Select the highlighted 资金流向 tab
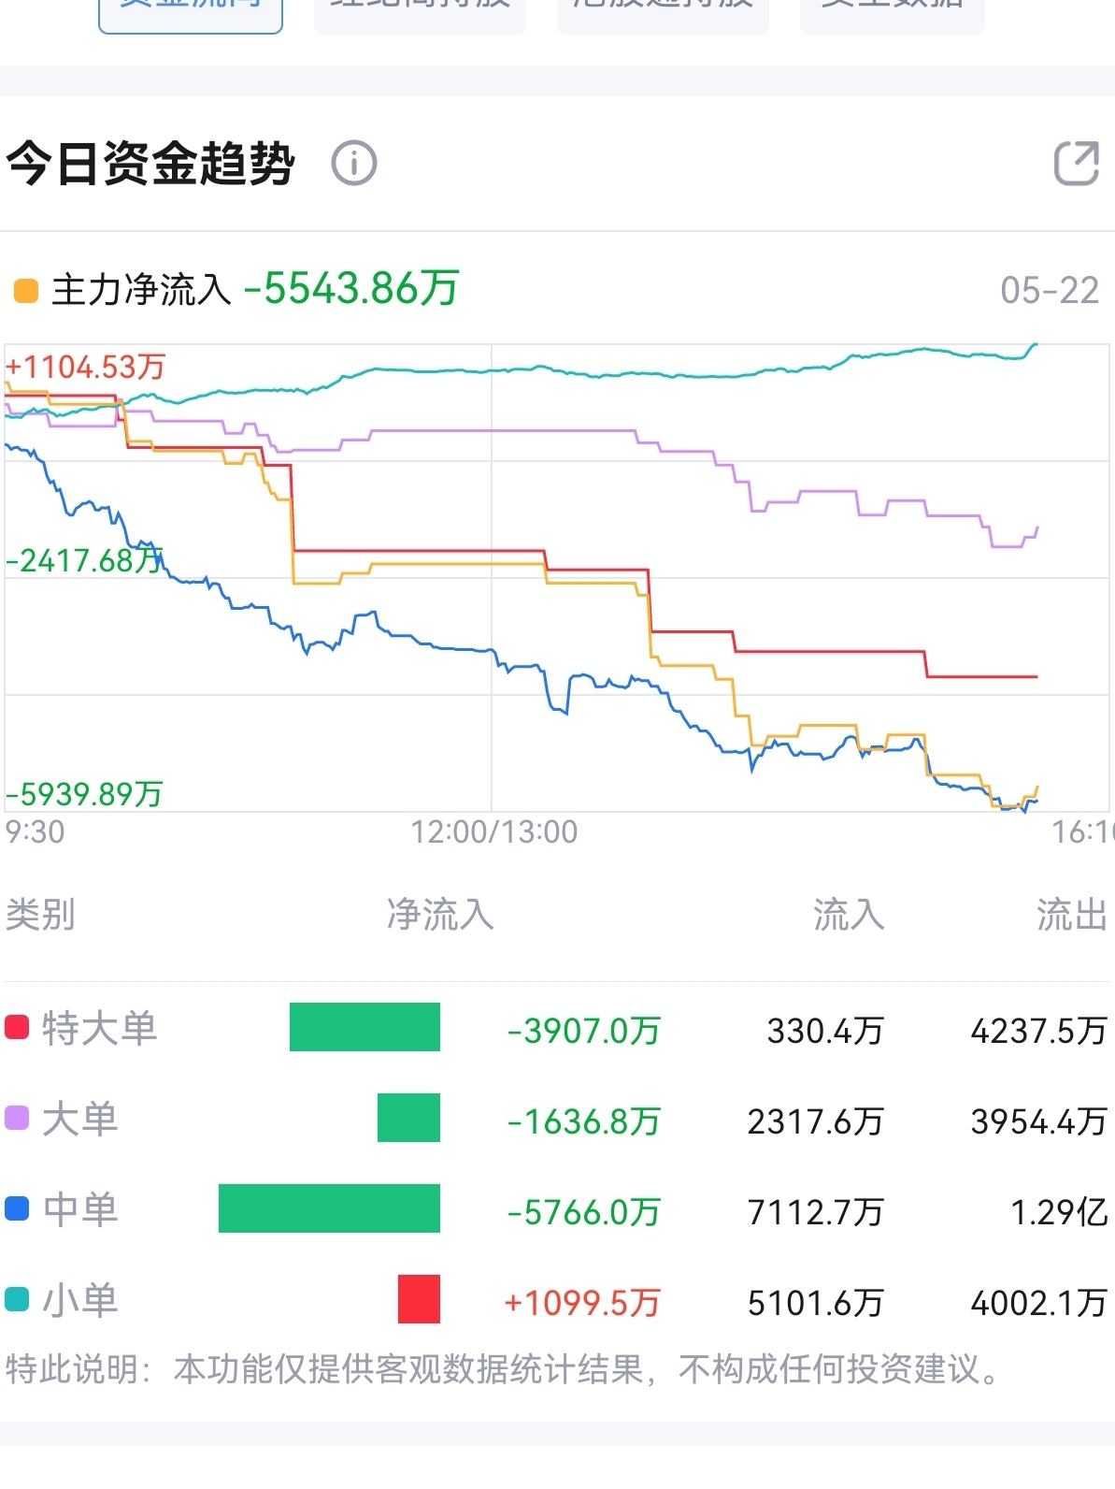 [x=191, y=11]
